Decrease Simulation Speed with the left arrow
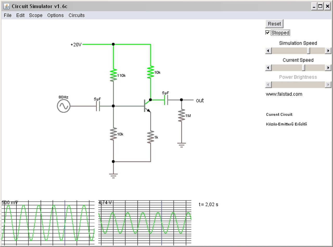This screenshot has height=247, width=333. tap(268, 51)
